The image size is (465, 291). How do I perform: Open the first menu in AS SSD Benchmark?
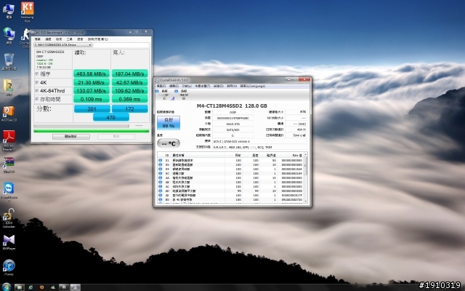[x=37, y=39]
